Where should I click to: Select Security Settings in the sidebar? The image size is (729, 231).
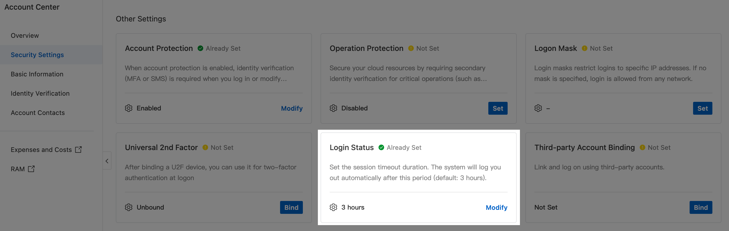37,55
